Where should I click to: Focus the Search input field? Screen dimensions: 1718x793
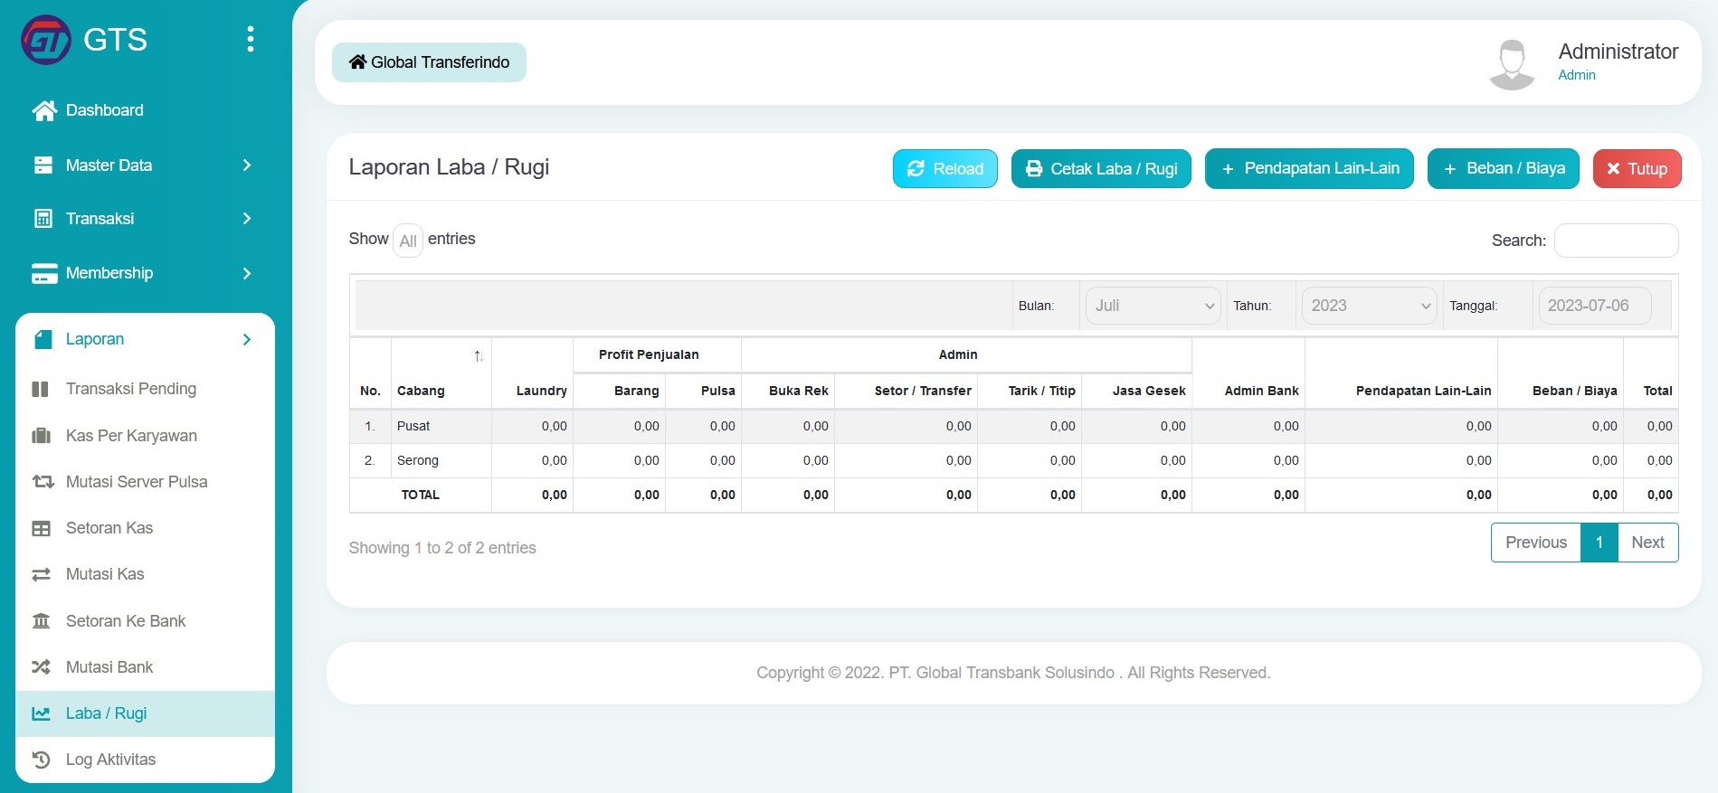tap(1616, 241)
